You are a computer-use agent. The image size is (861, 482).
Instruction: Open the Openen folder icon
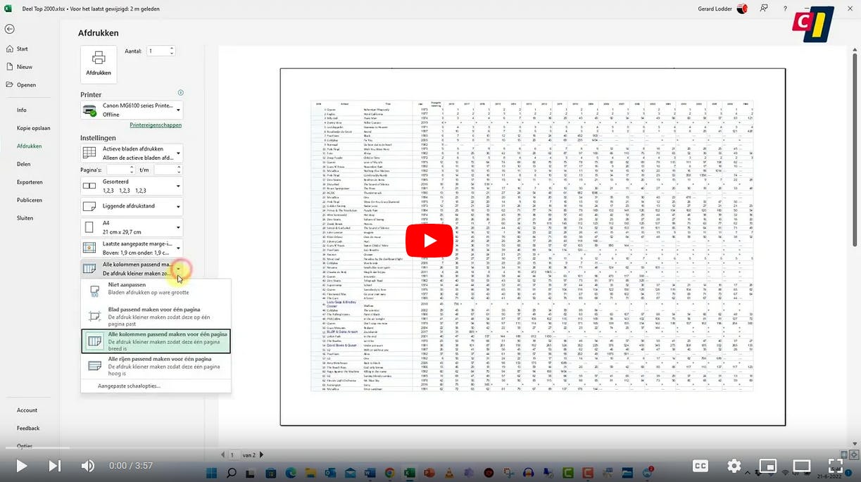[x=9, y=84]
